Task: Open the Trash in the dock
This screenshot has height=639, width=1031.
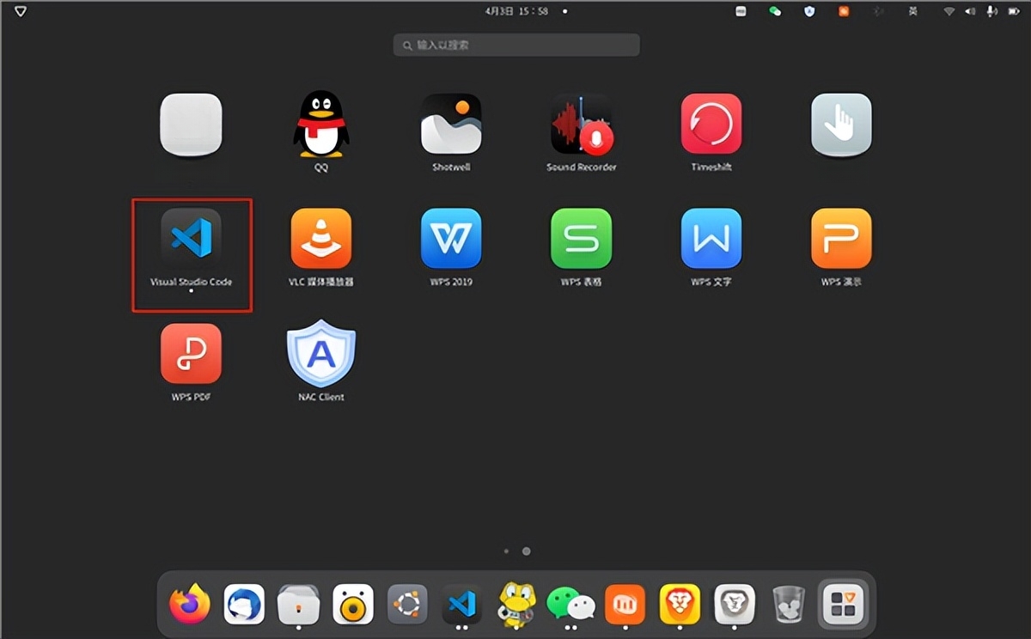Action: [x=789, y=605]
